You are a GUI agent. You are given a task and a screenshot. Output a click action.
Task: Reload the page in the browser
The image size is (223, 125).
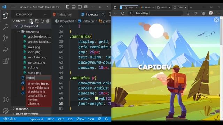pyautogui.click(x=123, y=13)
